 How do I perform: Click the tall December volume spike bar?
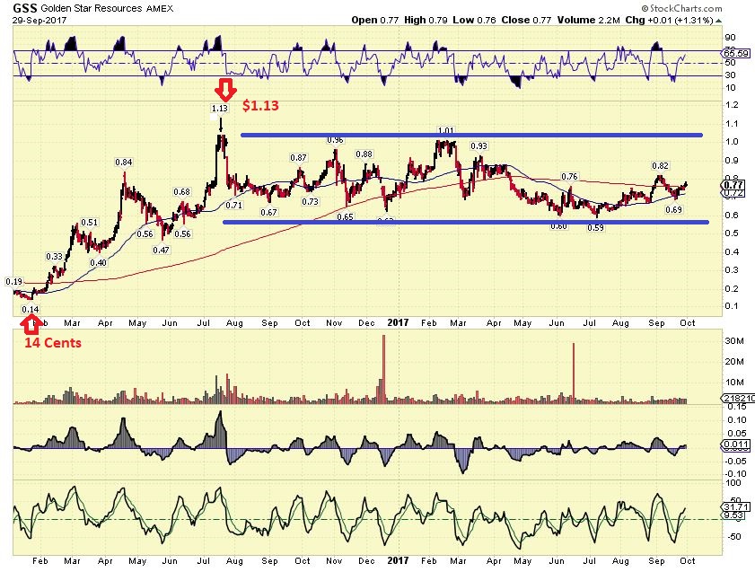[383, 369]
